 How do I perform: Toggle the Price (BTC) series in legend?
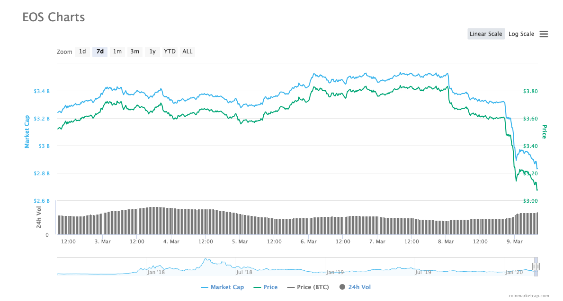(308, 287)
